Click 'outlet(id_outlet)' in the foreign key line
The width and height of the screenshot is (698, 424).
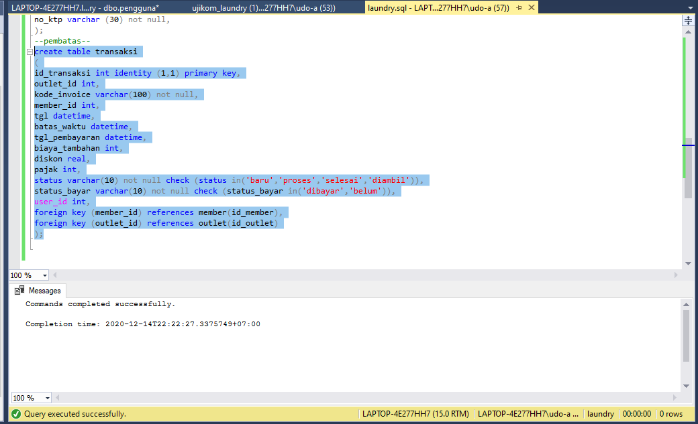pos(238,223)
